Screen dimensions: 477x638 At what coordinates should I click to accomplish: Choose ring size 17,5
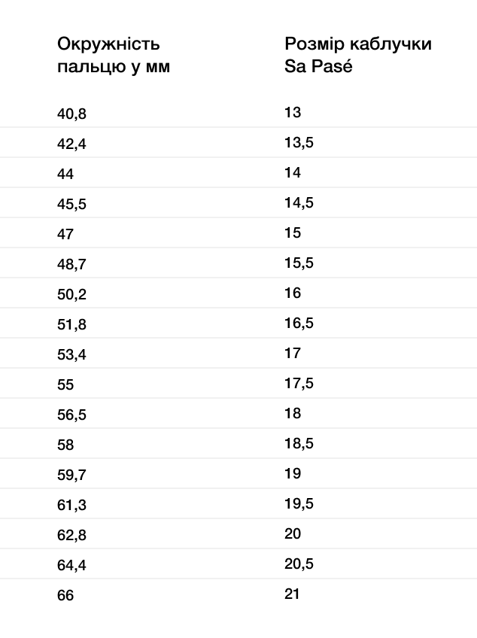tap(299, 383)
